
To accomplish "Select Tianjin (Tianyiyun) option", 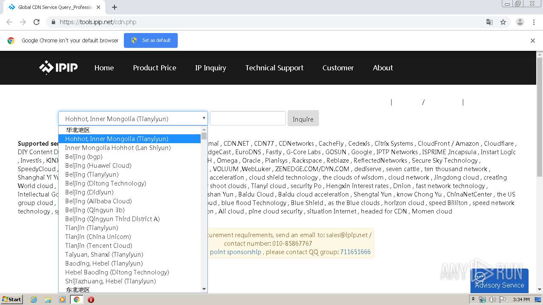I will pos(129,227).
